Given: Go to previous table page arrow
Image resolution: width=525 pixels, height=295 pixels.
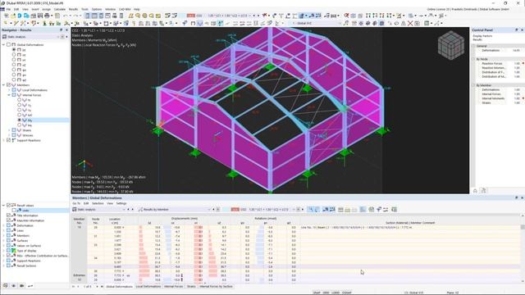Looking at the screenshot, I should (x=79, y=287).
